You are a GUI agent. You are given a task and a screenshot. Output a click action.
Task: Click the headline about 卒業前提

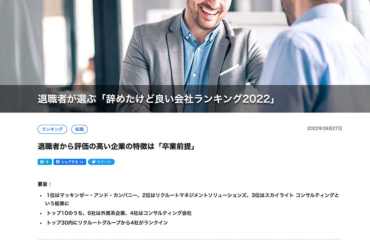[116, 146]
